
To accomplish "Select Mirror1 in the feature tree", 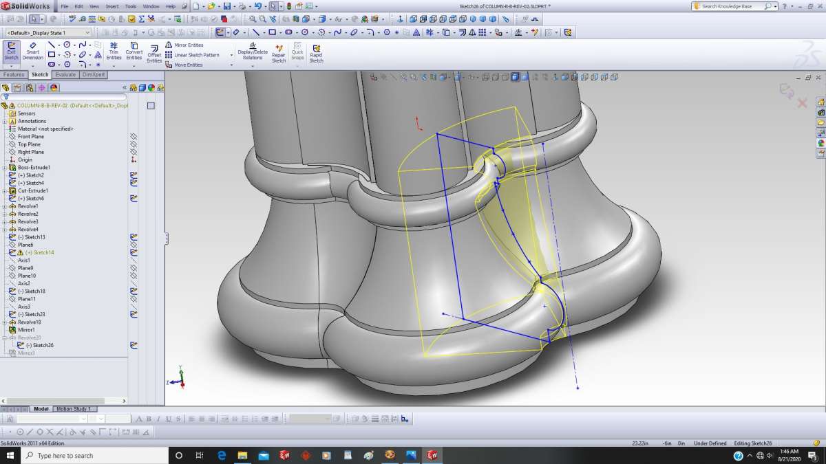I will point(26,330).
